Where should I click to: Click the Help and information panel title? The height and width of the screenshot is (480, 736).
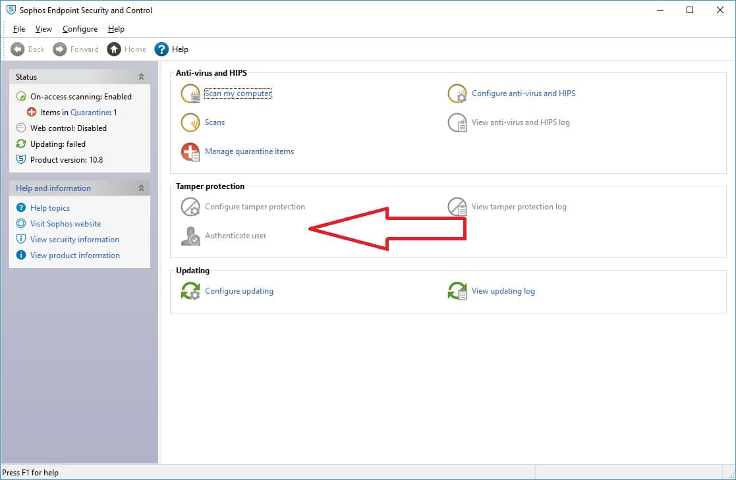[x=53, y=188]
